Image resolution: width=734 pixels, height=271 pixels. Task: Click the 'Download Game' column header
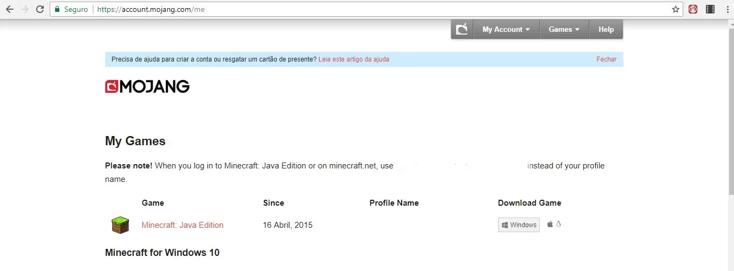click(x=529, y=203)
